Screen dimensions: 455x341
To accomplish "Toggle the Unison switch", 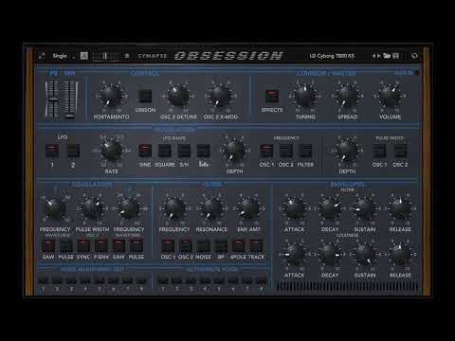I will pos(145,96).
